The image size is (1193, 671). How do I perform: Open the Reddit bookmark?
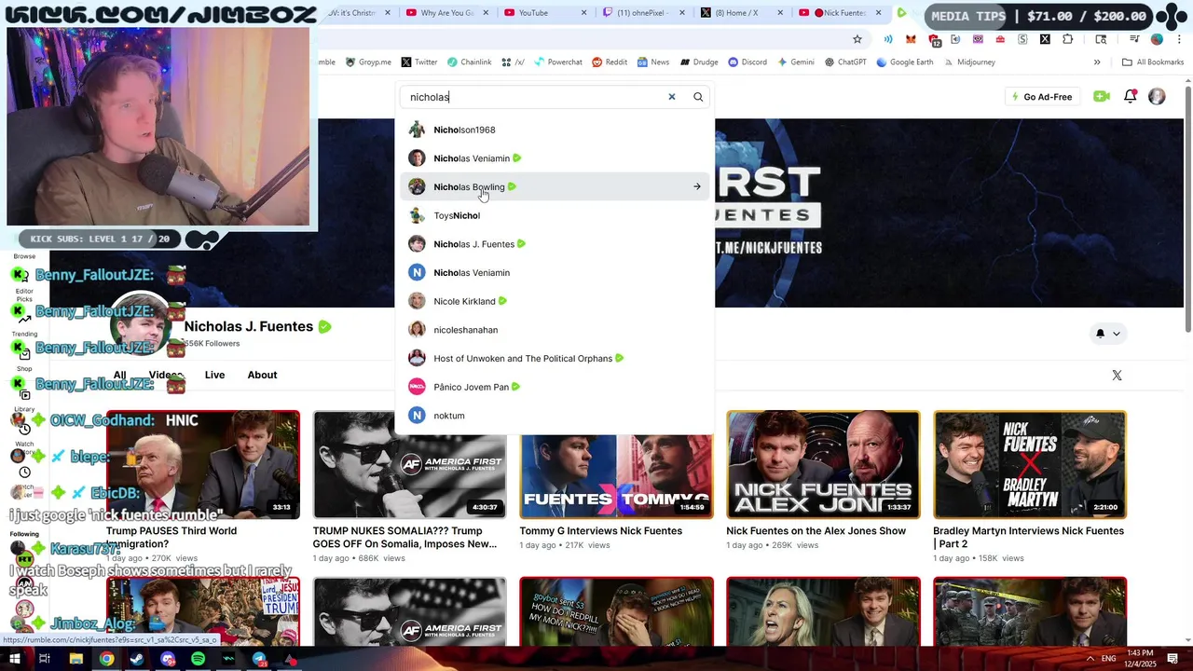click(x=610, y=62)
